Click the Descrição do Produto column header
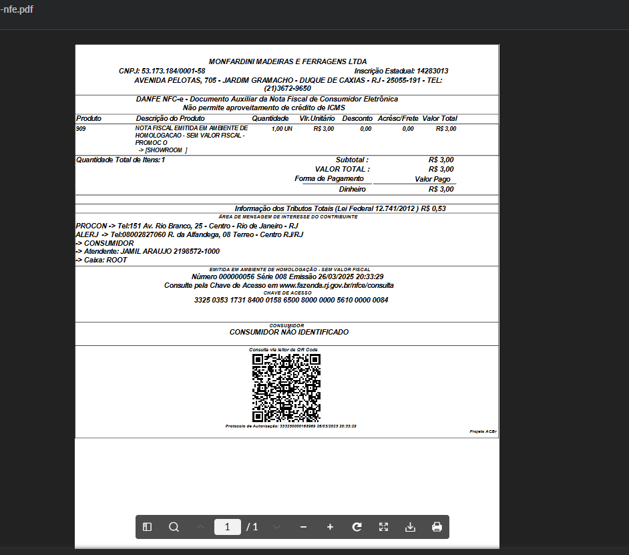 [170, 118]
